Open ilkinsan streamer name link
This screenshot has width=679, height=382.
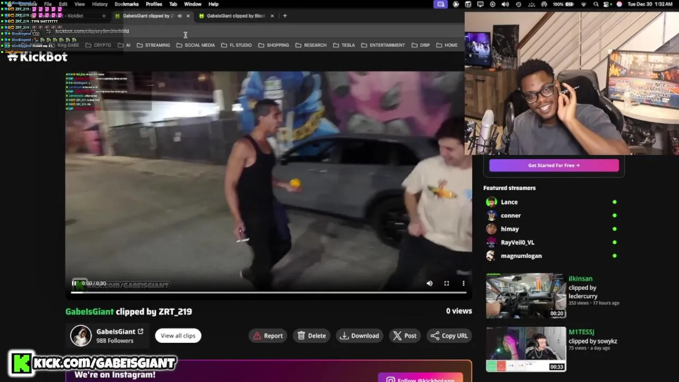tap(580, 279)
